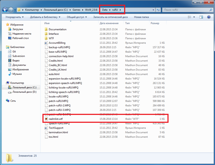Click Записать на оптический диск
The height and width of the screenshot is (165, 215).
coord(110,17)
